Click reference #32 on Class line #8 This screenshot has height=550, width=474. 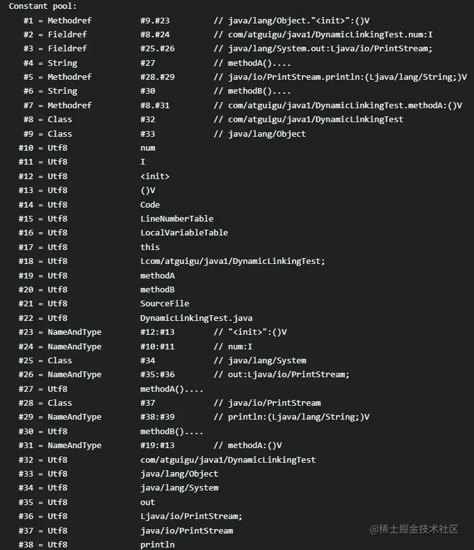pos(147,119)
